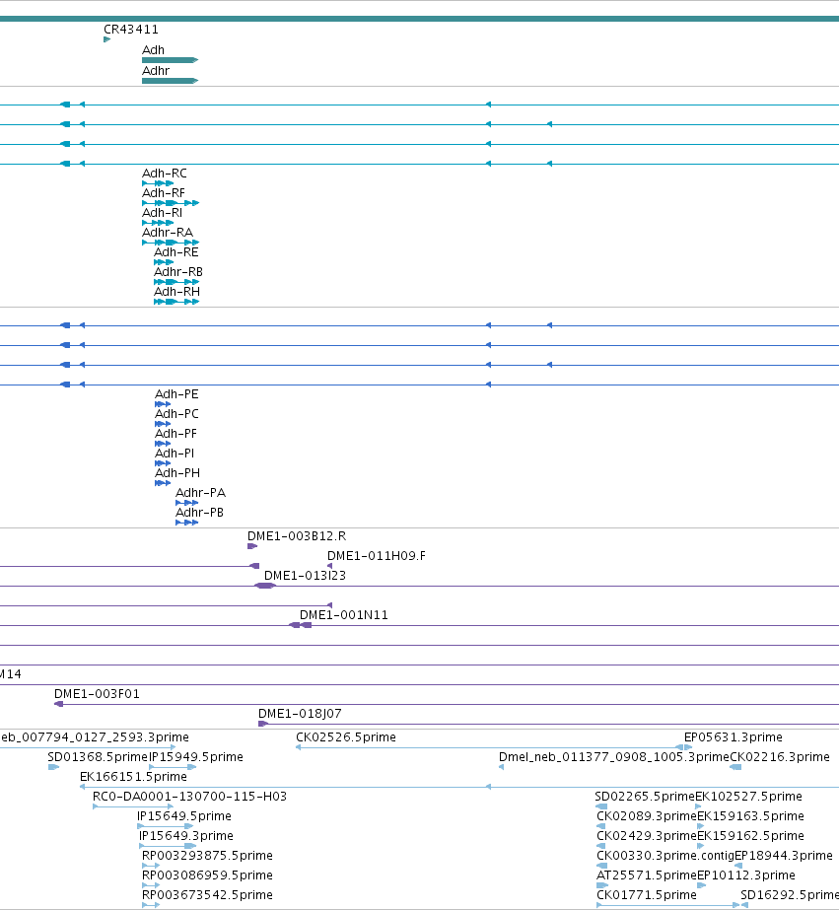Click the top teal chromosome bar
Screen dimensions: 839x910
coord(420,19)
